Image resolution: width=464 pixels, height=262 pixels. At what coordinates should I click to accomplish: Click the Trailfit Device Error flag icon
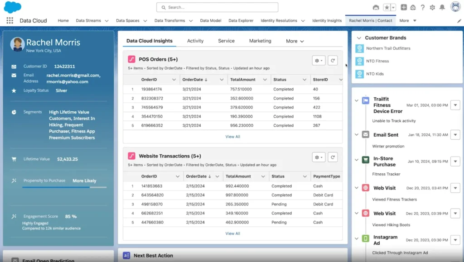click(x=366, y=100)
